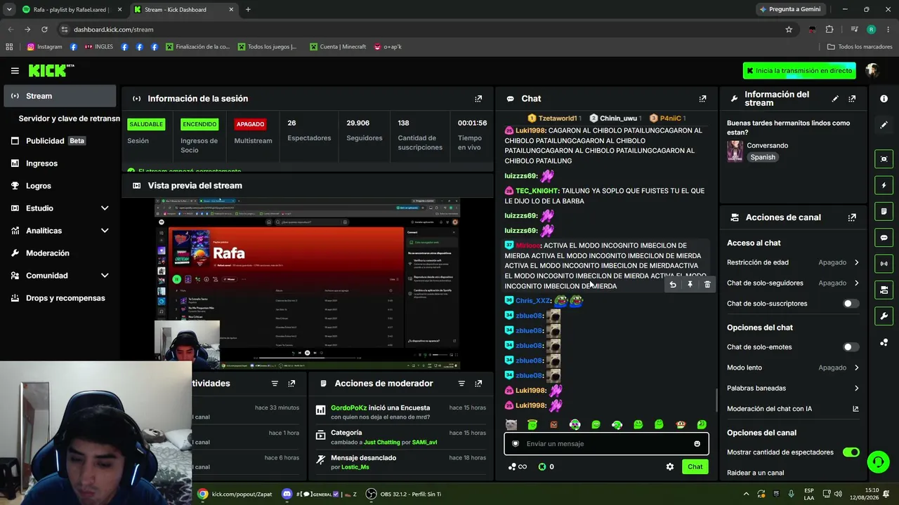Expand the Comunidad sidebar section
This screenshot has height=505, width=899.
click(105, 276)
